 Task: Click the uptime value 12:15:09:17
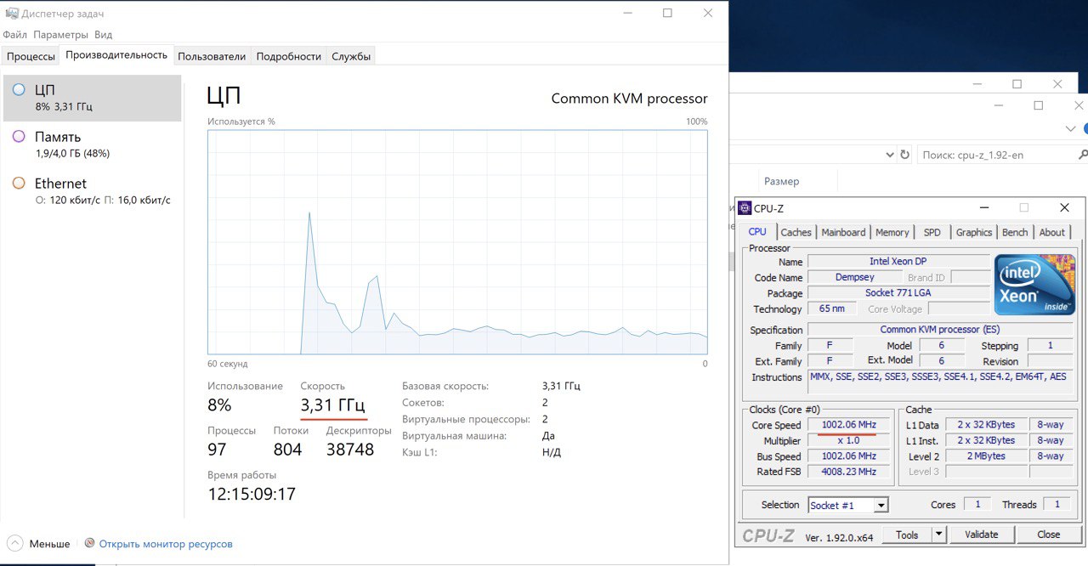[x=252, y=494]
